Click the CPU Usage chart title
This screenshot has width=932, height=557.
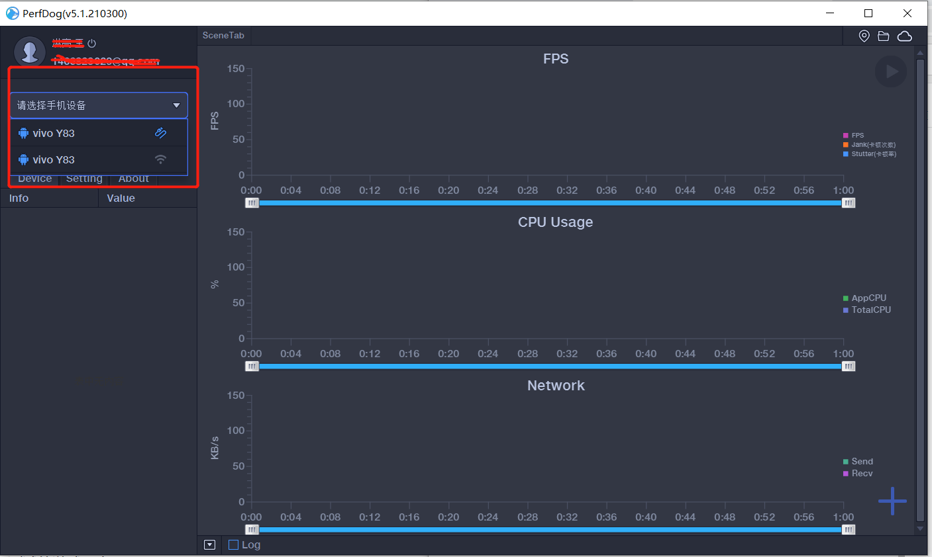coord(556,222)
